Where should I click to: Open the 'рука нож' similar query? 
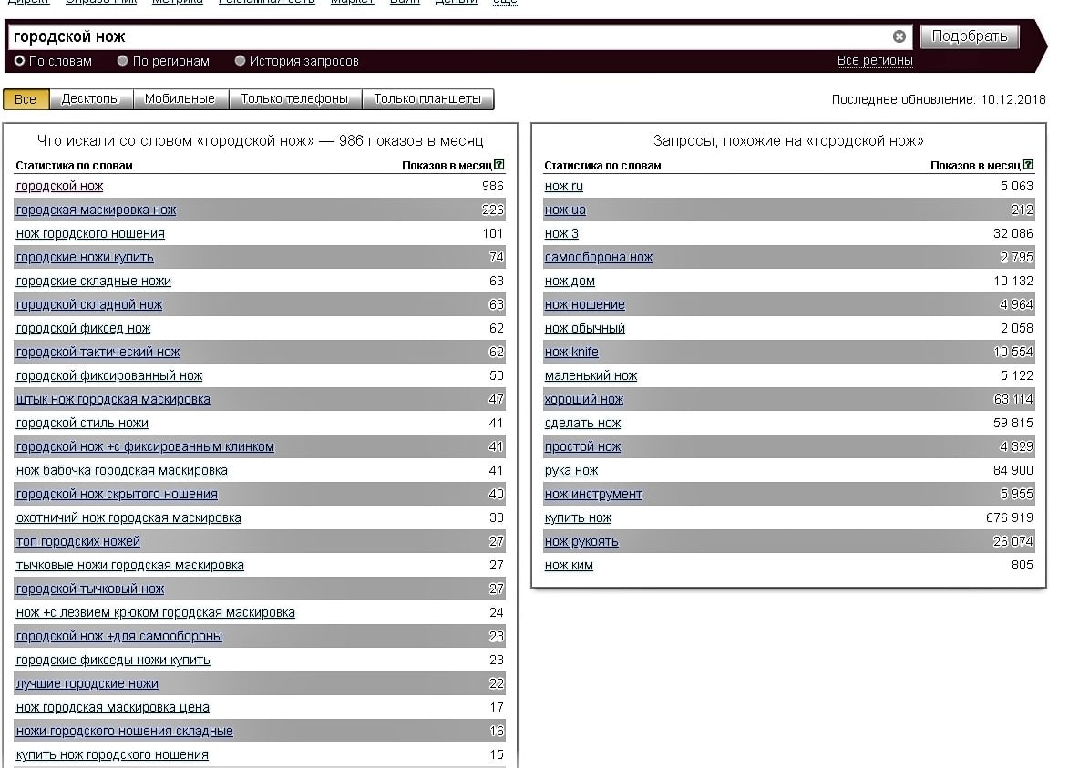point(571,471)
